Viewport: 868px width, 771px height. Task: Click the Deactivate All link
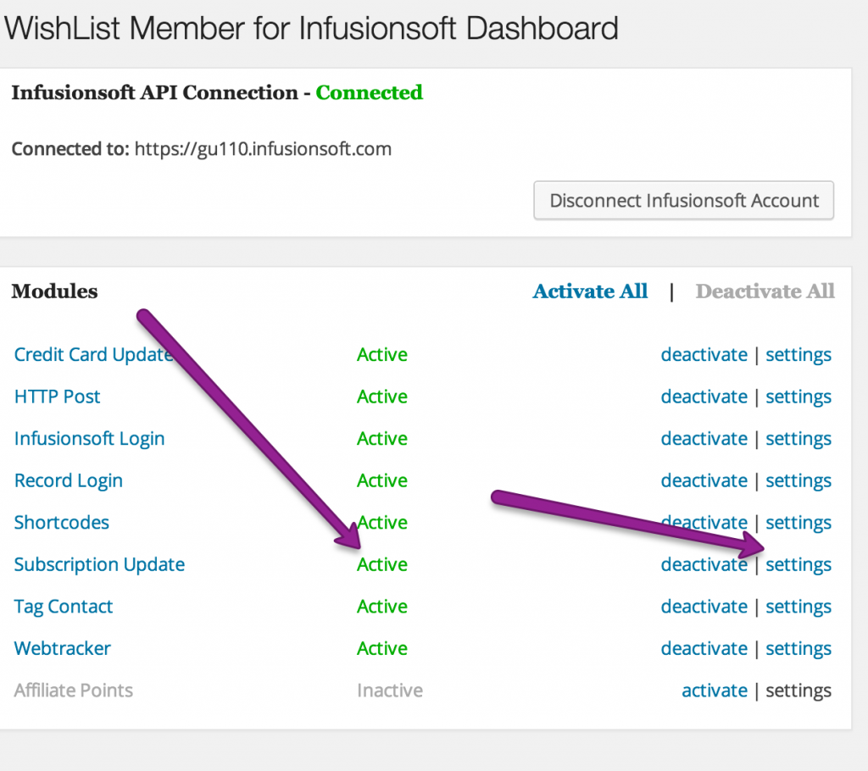click(765, 291)
